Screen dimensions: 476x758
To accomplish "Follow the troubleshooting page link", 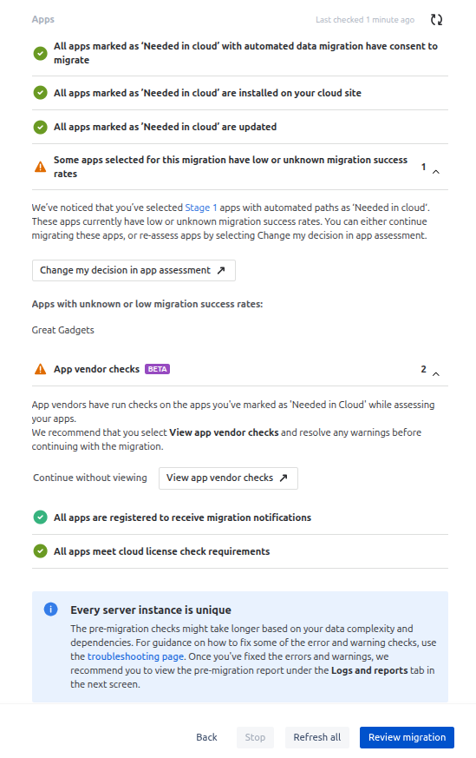I will (135, 656).
